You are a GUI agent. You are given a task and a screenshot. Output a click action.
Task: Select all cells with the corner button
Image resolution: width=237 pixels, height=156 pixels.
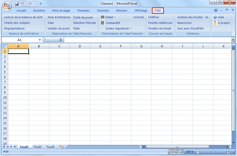point(5,46)
